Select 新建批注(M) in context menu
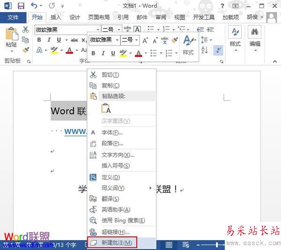Screen dimensions: 281x250 (122, 243)
